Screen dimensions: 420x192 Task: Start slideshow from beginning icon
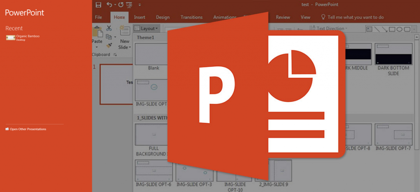[x=129, y=5]
